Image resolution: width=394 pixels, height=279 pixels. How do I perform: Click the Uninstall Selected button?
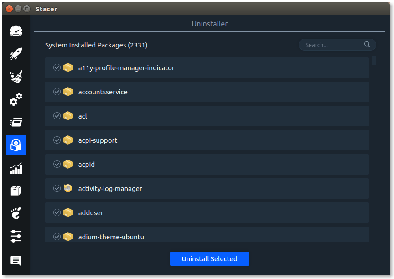point(209,258)
